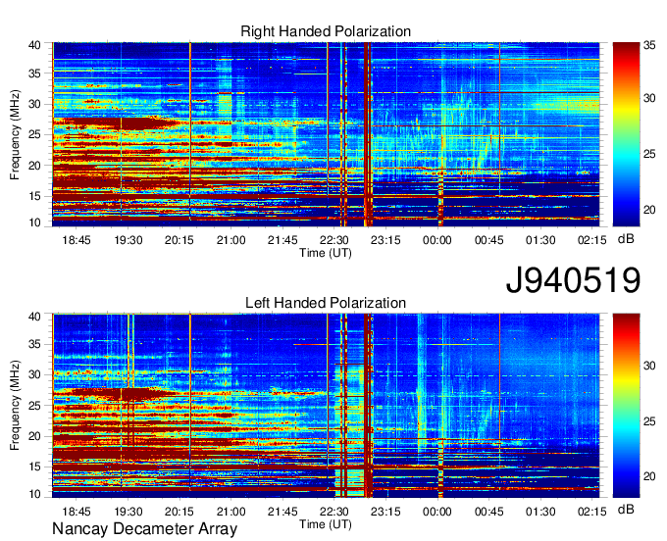
Task: Click 02:15 time tick on left-handed plot
Action: 591,512
